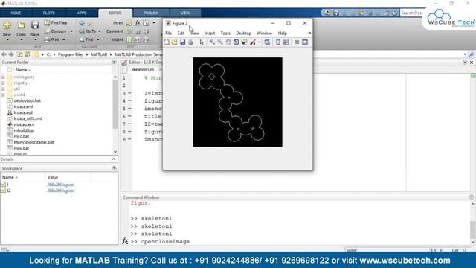Open the Figure 2 Help menu
Screen dimensions: 476x268
(x=282, y=33)
